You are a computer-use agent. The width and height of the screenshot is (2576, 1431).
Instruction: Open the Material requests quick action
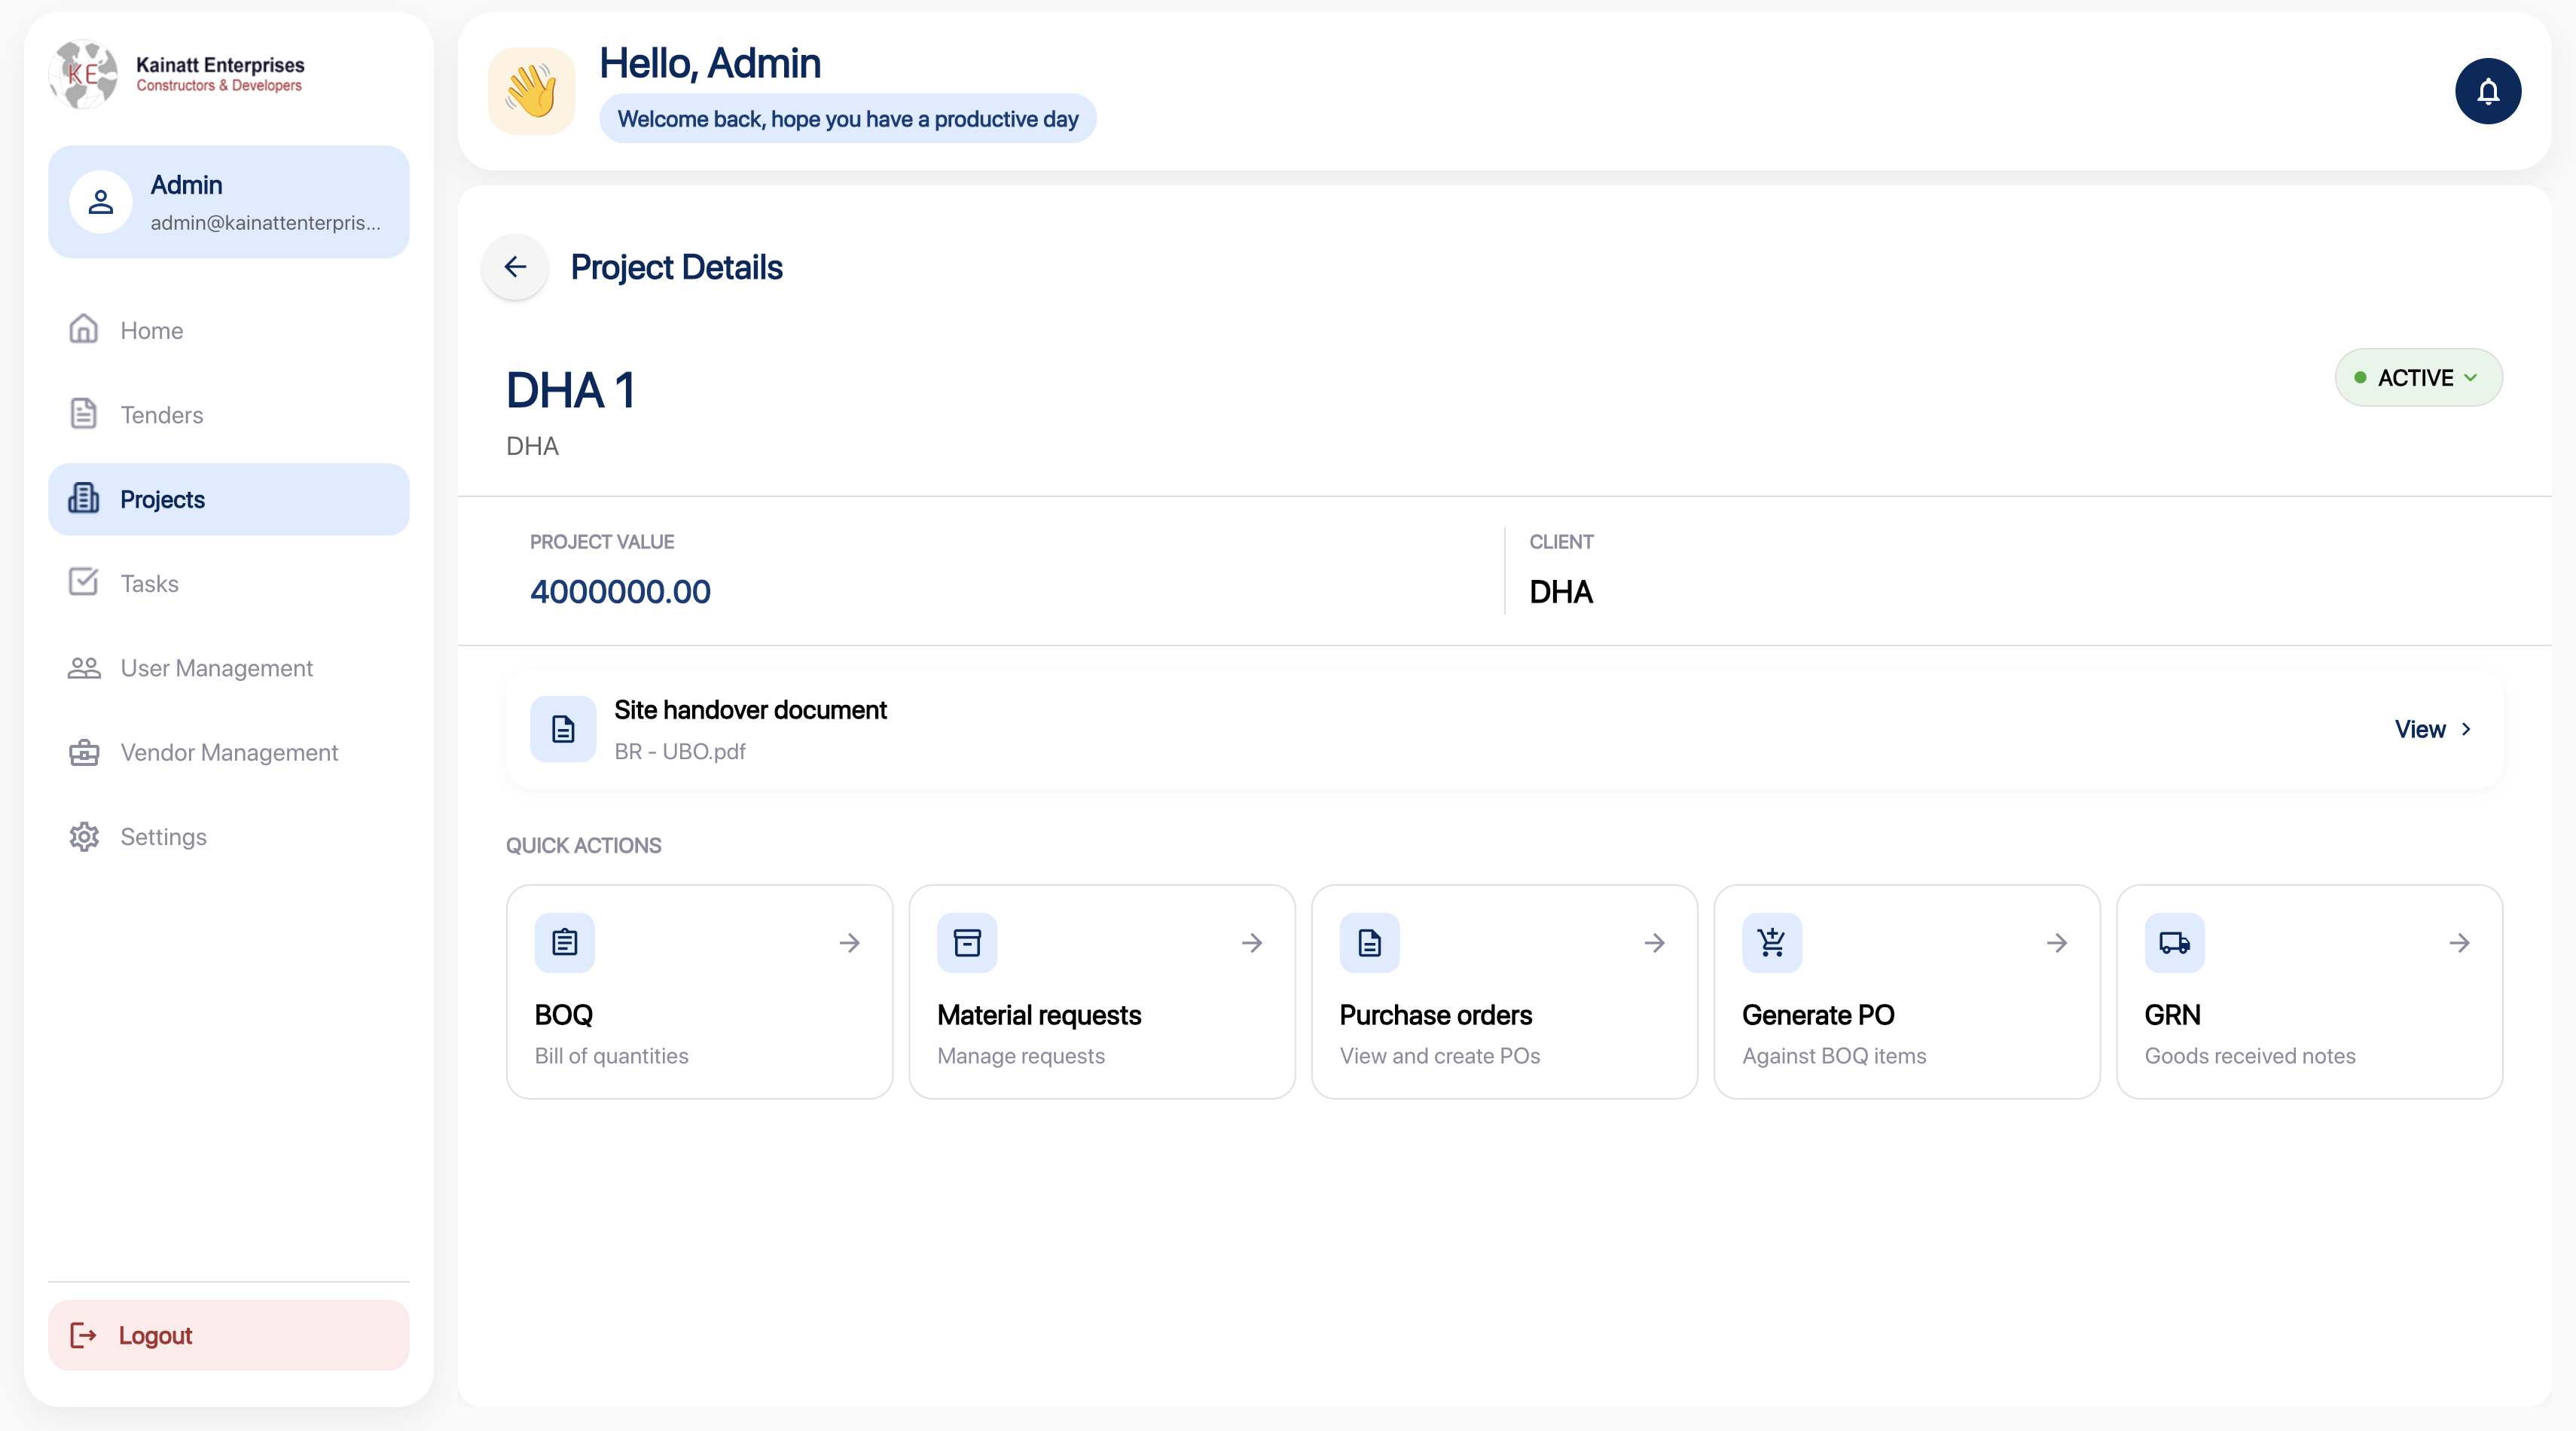(1102, 991)
